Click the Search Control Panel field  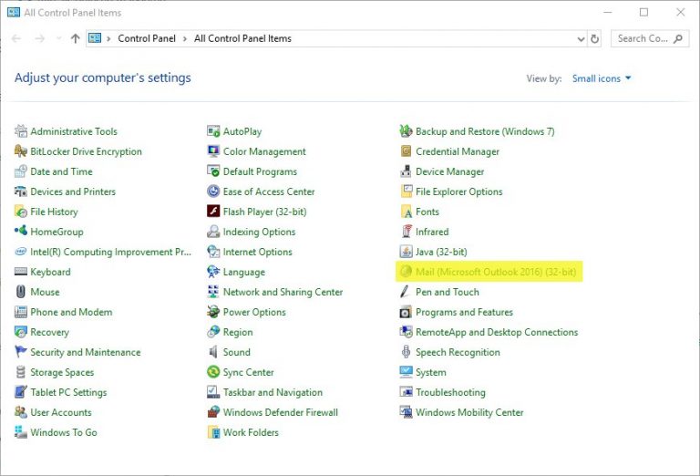[x=650, y=39]
